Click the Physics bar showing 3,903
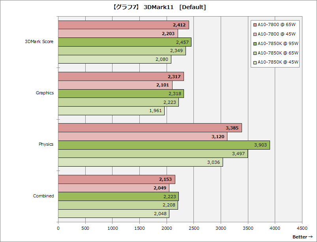 164,145
